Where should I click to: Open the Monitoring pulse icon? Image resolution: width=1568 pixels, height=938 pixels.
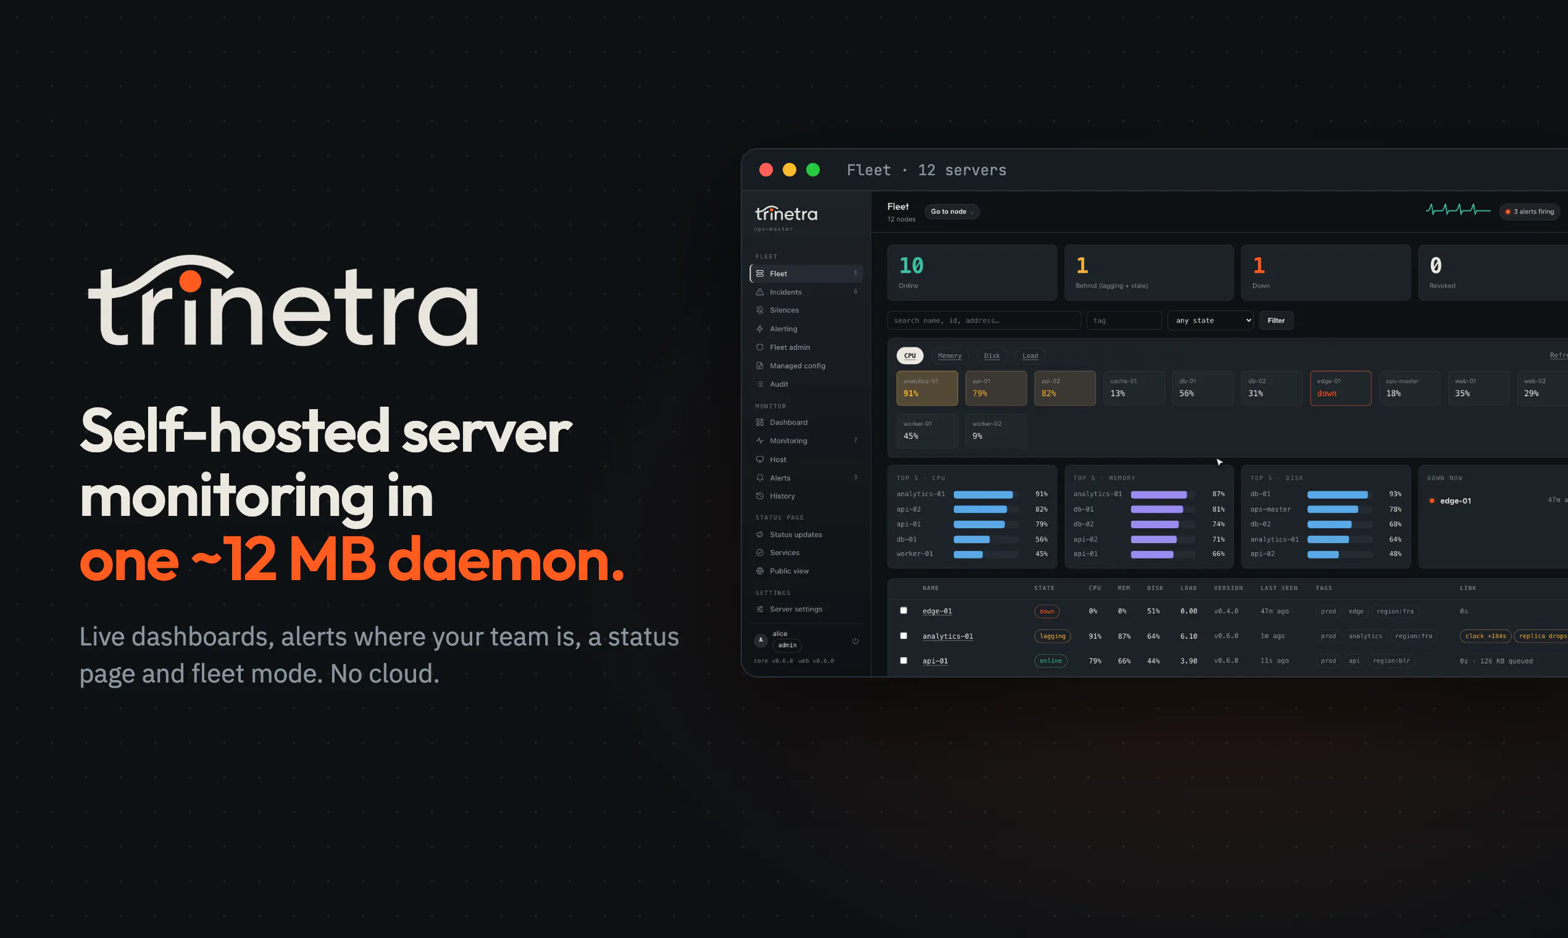click(x=760, y=441)
